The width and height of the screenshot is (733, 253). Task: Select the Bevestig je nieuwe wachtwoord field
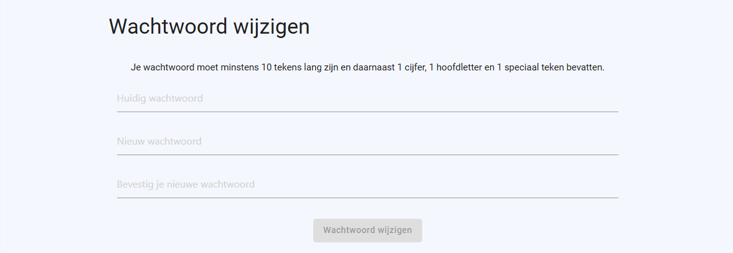(367, 184)
